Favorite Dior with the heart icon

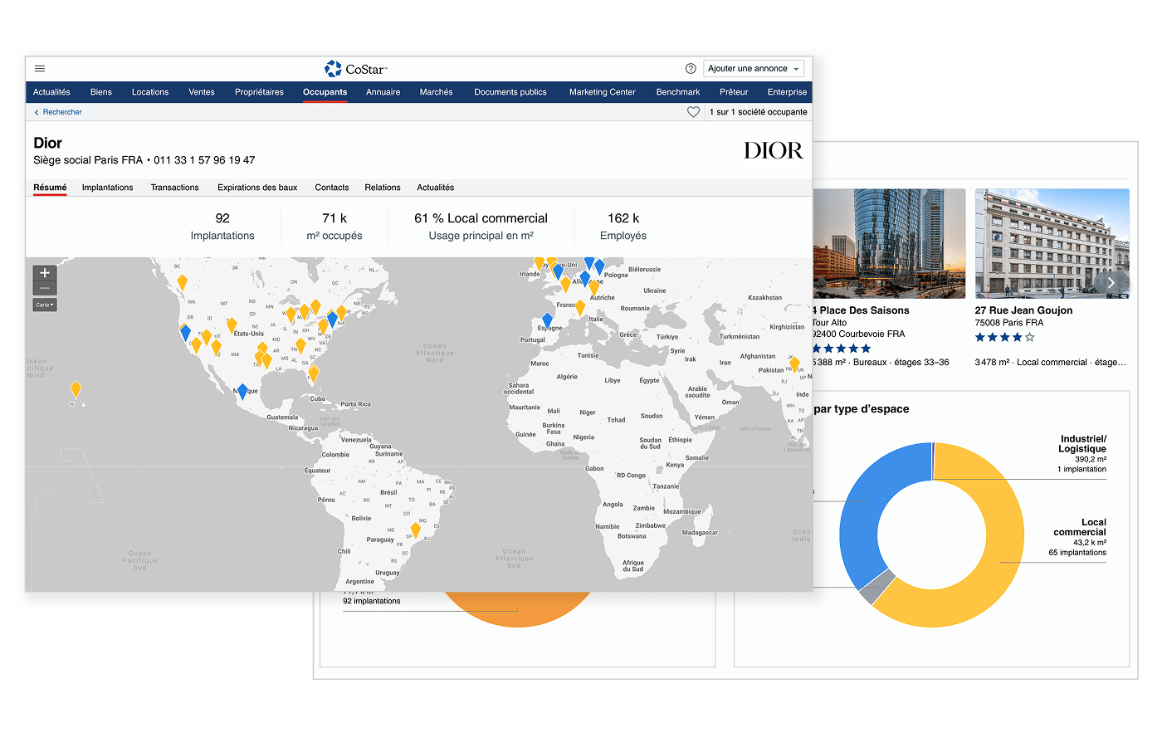point(693,112)
